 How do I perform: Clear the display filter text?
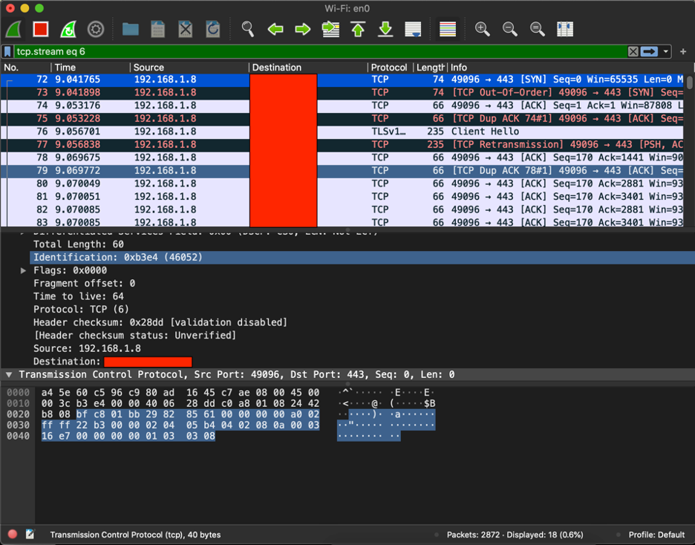coord(633,51)
